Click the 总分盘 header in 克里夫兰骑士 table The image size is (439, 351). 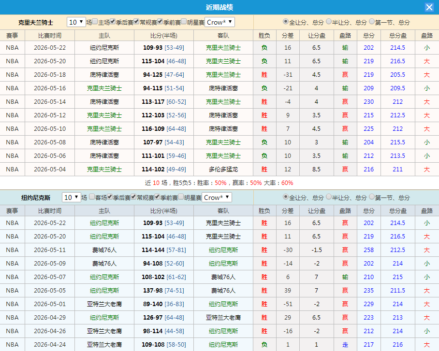pos(397,36)
